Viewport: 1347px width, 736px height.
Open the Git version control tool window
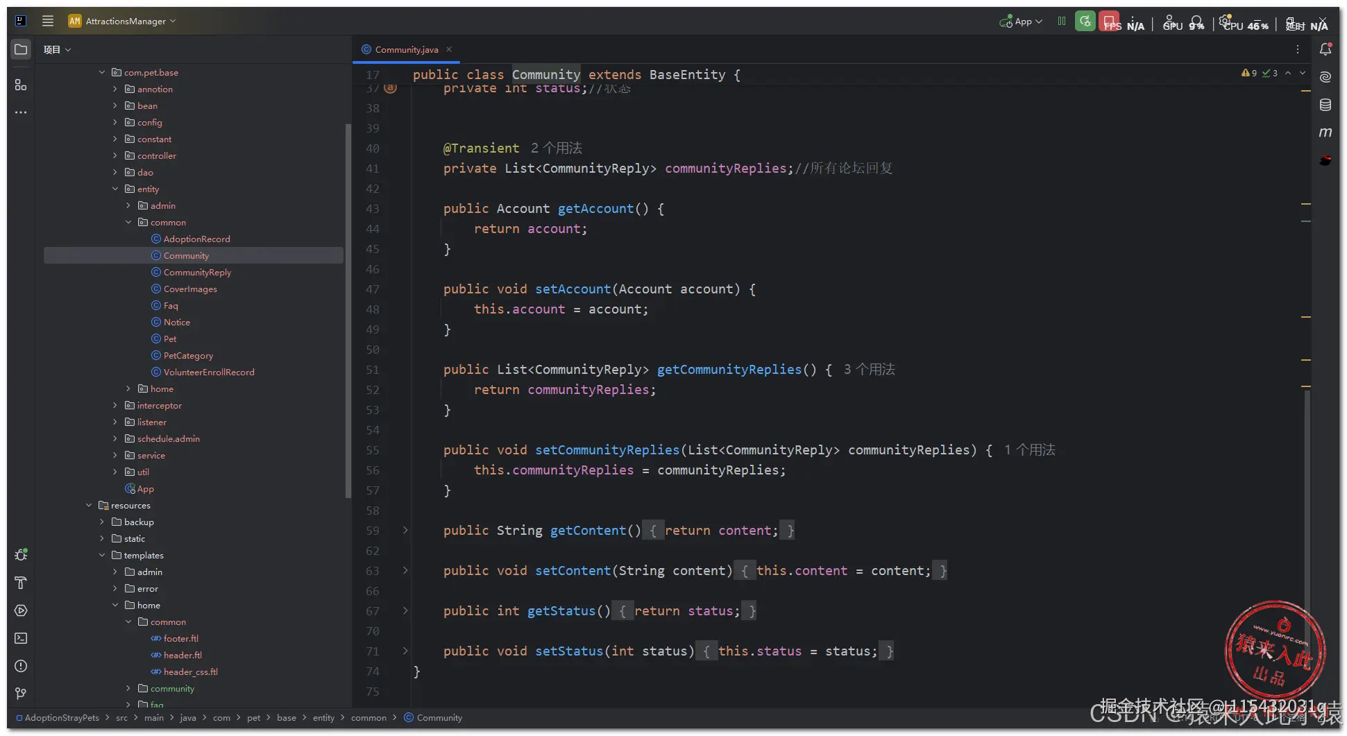click(x=21, y=694)
